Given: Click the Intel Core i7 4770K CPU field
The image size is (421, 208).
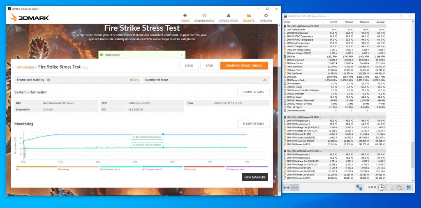Looking at the screenshot, I should tap(155, 103).
